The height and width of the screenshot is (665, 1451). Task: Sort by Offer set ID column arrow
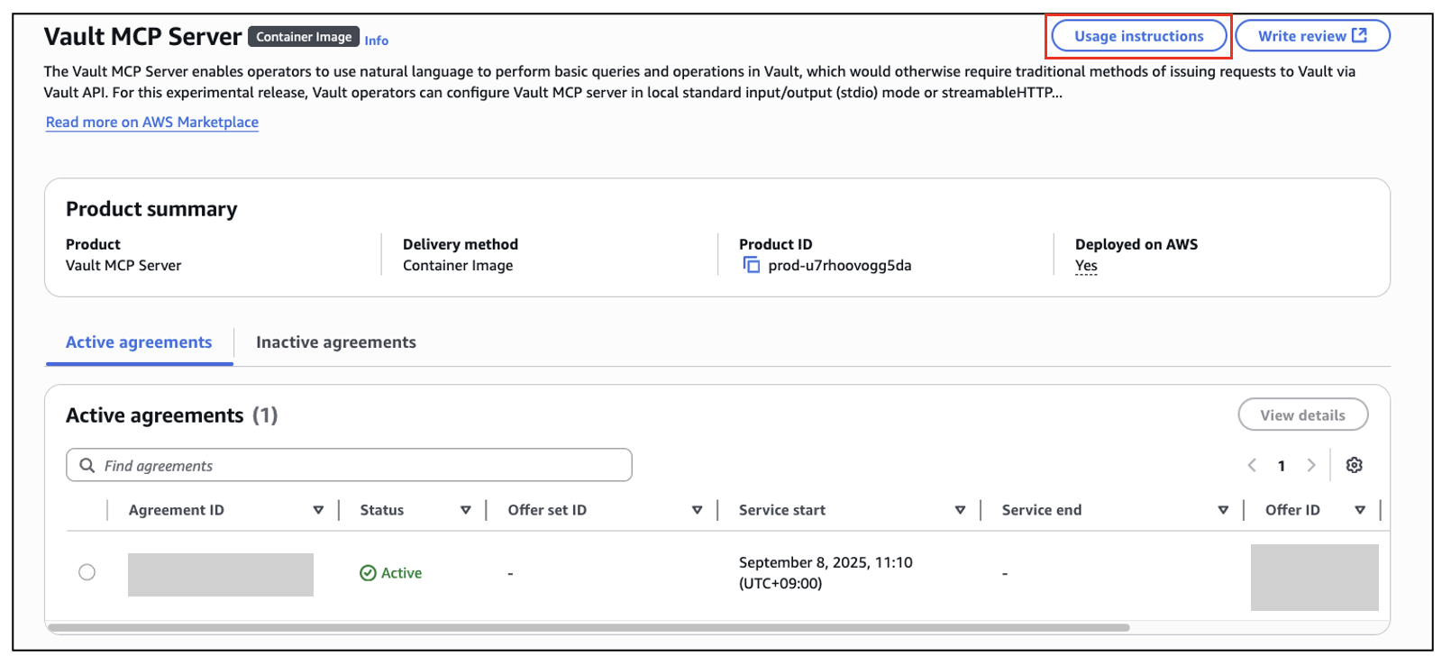pyautogui.click(x=697, y=510)
